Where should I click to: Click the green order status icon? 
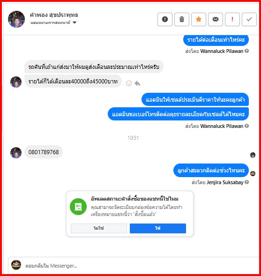(78, 207)
